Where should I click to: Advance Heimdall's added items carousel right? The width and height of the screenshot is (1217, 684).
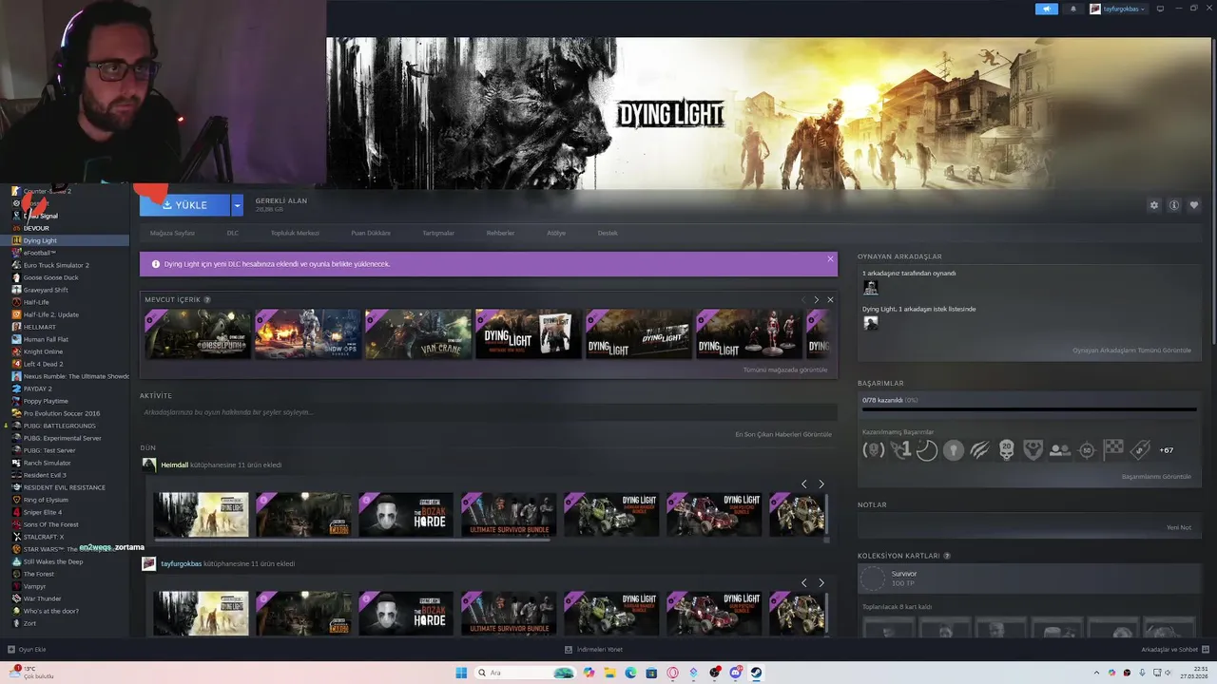(821, 484)
